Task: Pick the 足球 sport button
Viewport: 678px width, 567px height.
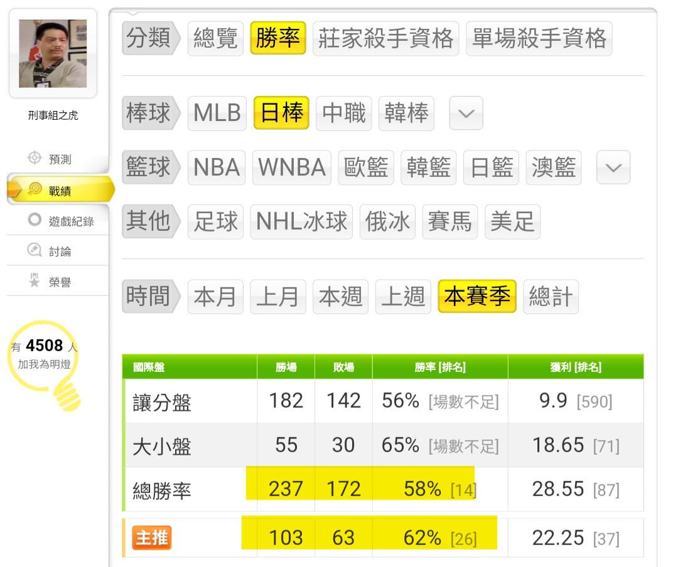Action: coord(216,221)
